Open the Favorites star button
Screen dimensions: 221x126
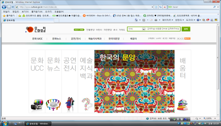coord(9,16)
